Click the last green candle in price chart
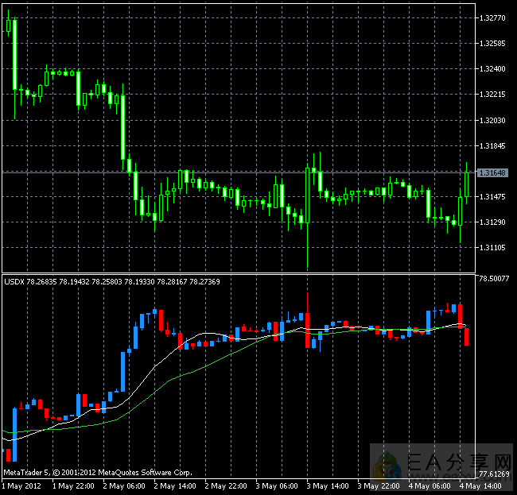Viewport: 517px width, 495px height. point(467,184)
